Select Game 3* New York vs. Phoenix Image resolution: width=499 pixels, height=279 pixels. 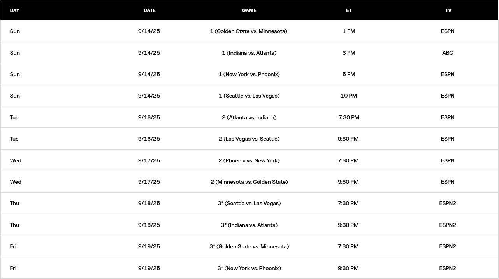pos(249,268)
